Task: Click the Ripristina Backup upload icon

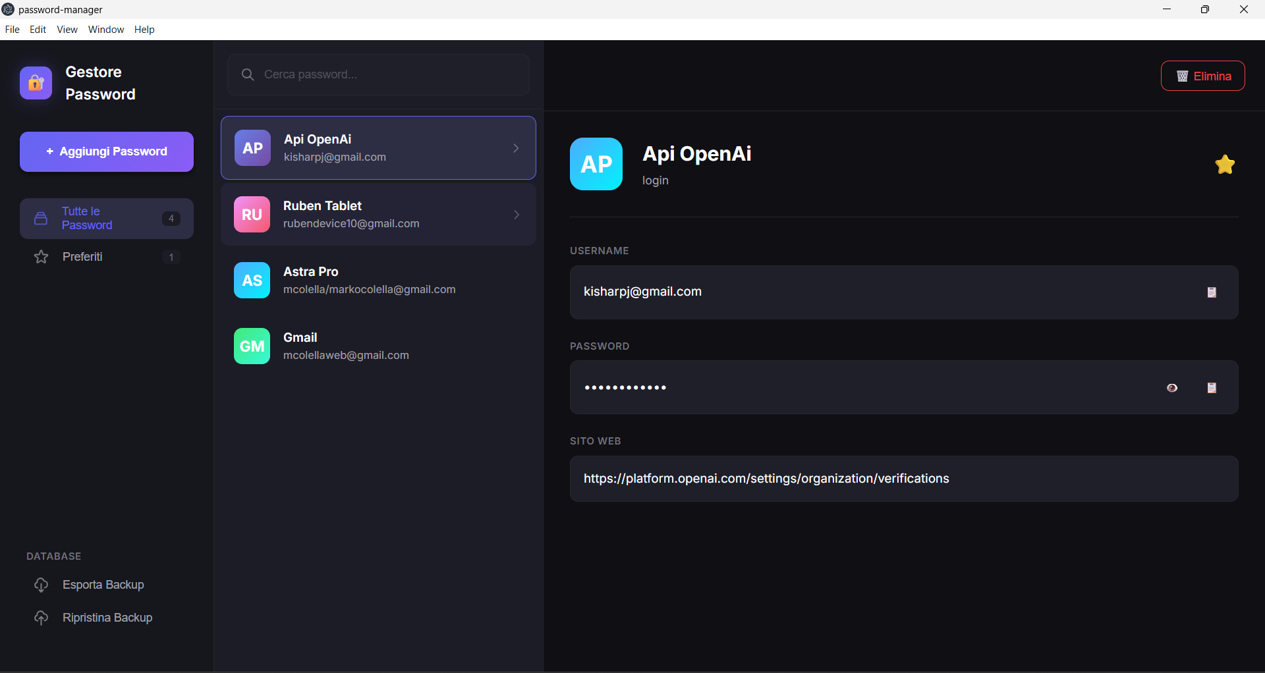Action: [40, 618]
